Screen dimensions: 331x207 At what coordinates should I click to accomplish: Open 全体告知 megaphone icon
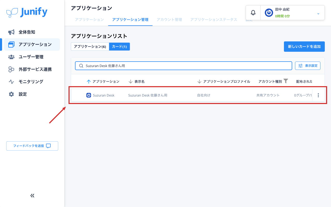coord(11,32)
